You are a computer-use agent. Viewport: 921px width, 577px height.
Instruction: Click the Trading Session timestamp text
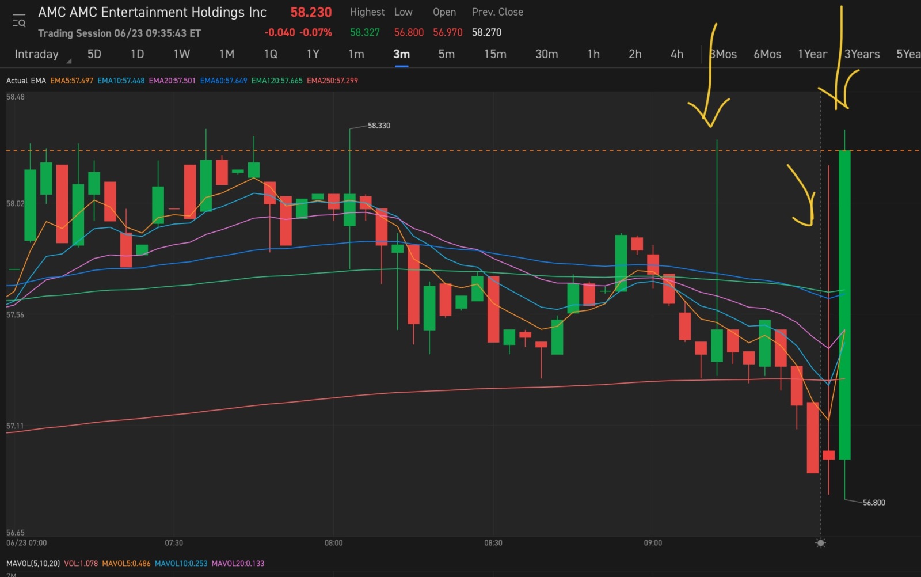point(119,33)
